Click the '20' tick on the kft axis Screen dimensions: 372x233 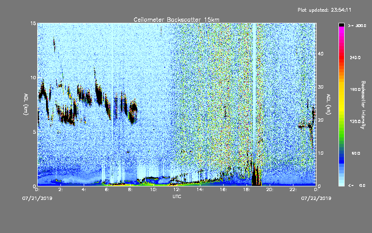[x=320, y=120]
